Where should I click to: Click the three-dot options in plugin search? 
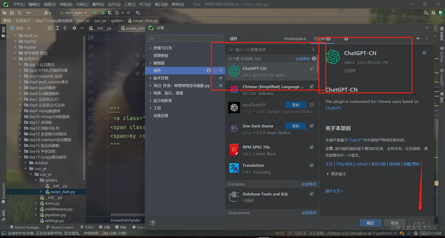click(x=313, y=49)
